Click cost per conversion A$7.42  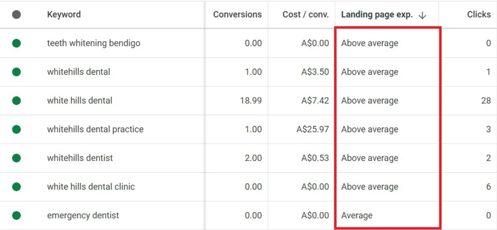click(x=315, y=101)
